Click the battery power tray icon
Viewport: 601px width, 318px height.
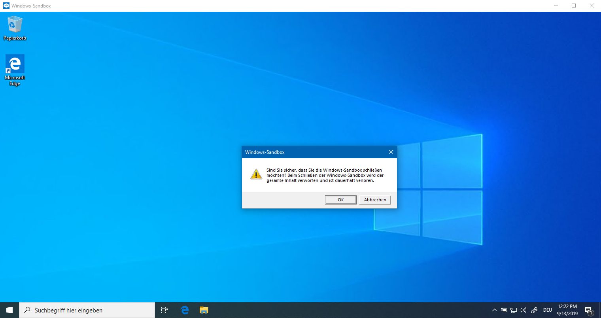[x=504, y=310]
